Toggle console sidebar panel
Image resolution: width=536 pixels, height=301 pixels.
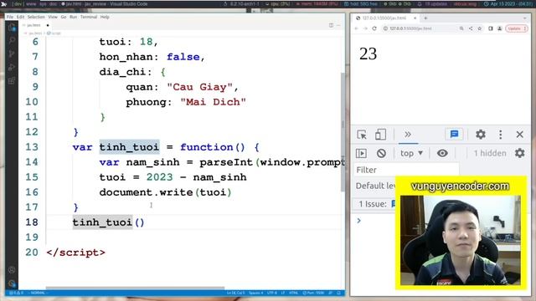(361, 153)
